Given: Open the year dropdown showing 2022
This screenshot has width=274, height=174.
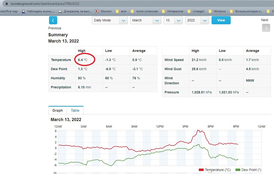Looking at the screenshot, I should 197,20.
